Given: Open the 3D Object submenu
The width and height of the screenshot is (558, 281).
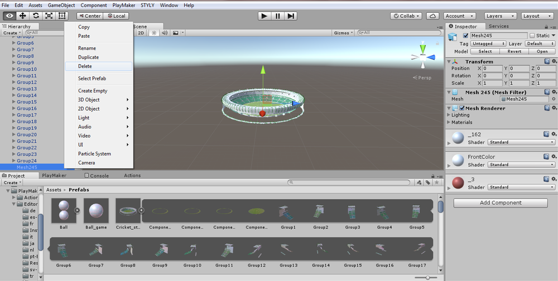Looking at the screenshot, I should pos(99,100).
